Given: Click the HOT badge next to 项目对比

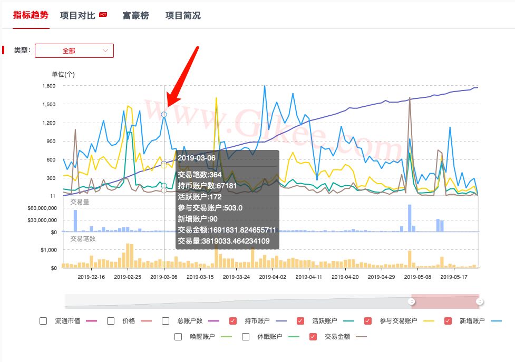Looking at the screenshot, I should 103,14.
